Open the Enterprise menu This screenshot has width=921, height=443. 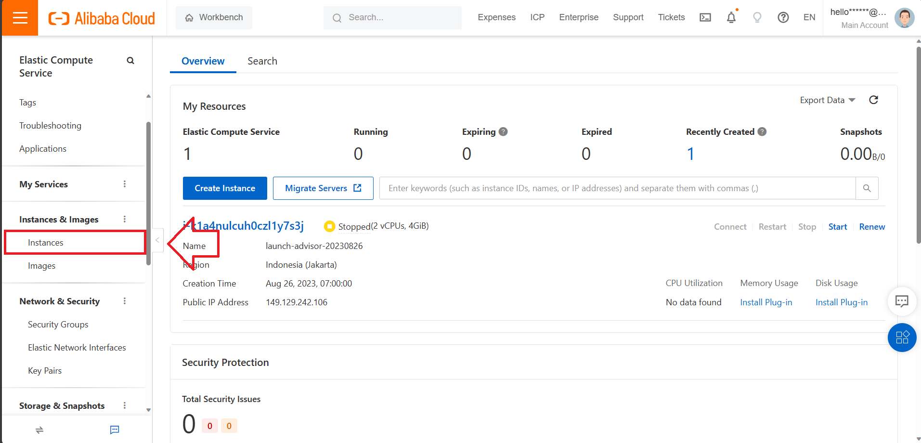tap(579, 17)
